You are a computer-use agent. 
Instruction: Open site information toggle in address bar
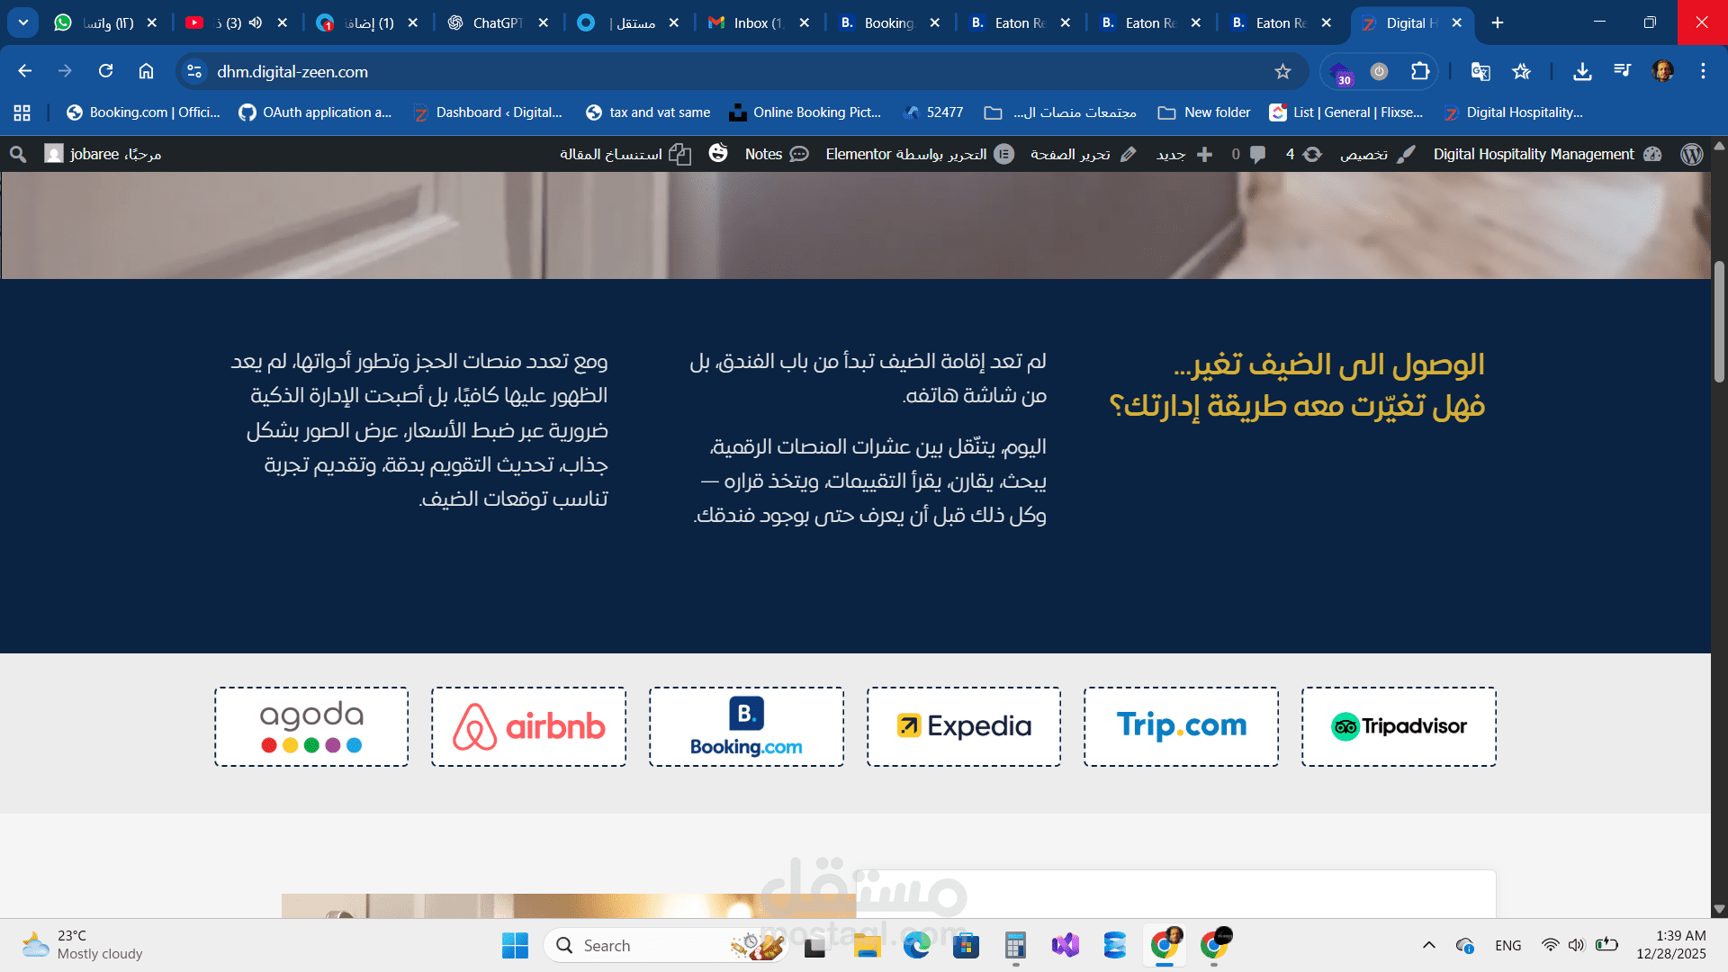click(194, 72)
